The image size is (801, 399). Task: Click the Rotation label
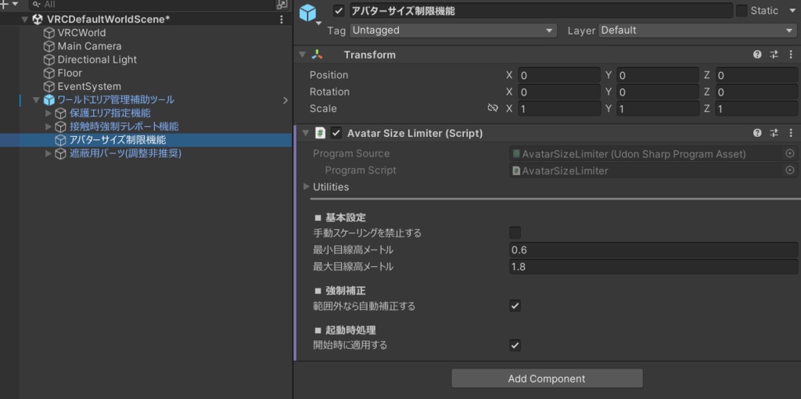329,92
